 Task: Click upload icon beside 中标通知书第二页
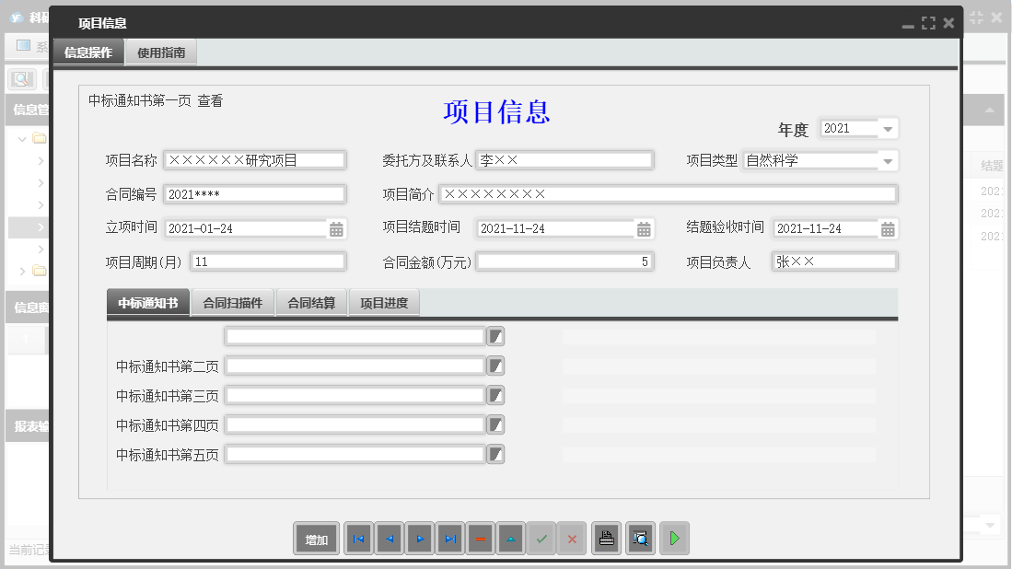click(x=495, y=365)
